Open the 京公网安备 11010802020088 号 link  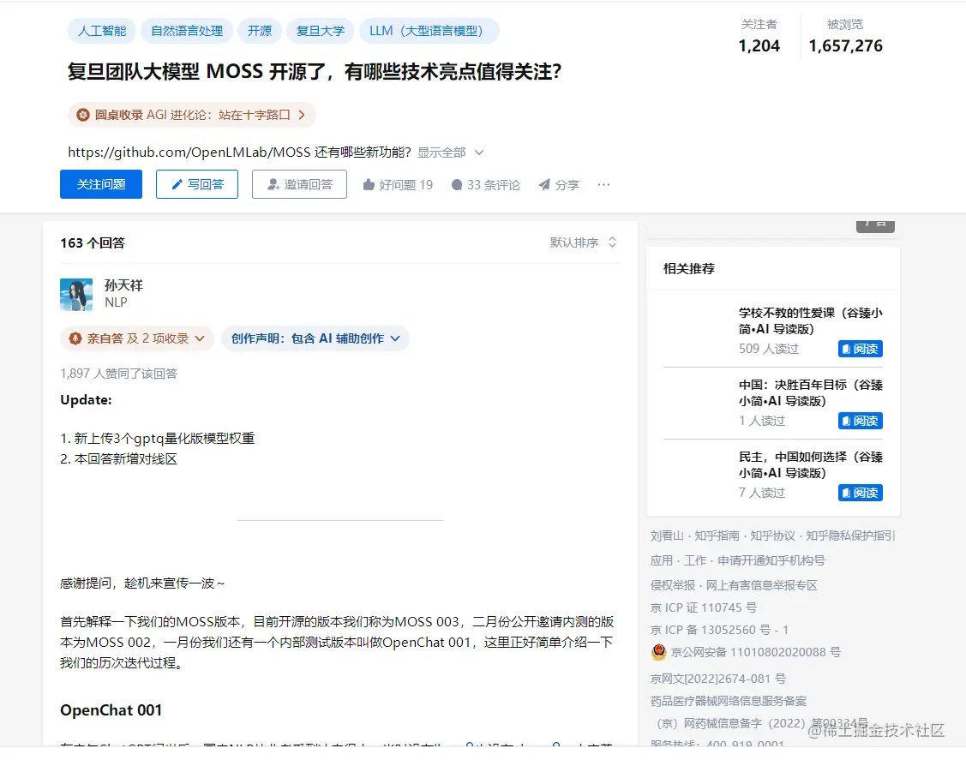tap(755, 652)
